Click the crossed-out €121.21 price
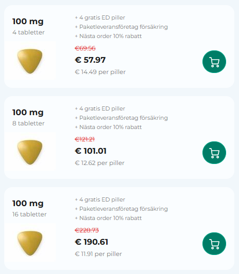Viewport: 239px width, 274px height. [x=85, y=139]
